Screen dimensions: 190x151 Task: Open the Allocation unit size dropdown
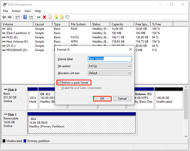(x=110, y=73)
